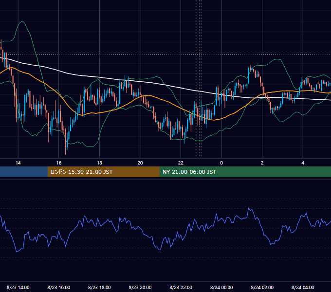Click the blue session bar before ロンドン
The height and width of the screenshot is (292, 331).
click(x=24, y=172)
